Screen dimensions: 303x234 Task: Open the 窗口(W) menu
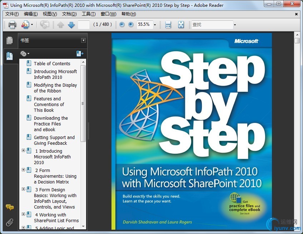(x=108, y=14)
